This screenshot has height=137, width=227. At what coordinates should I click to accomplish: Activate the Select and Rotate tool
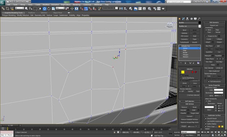tap(49, 9)
